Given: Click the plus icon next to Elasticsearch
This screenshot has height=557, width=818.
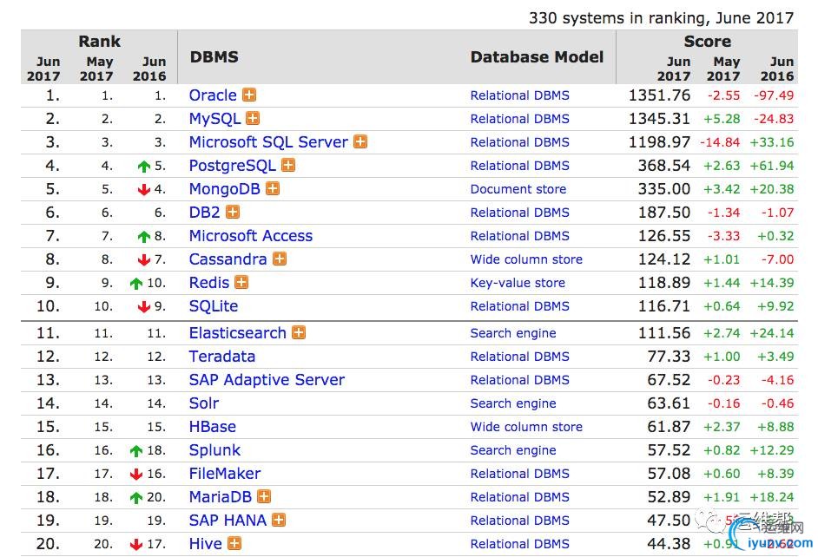Looking at the screenshot, I should coord(299,332).
